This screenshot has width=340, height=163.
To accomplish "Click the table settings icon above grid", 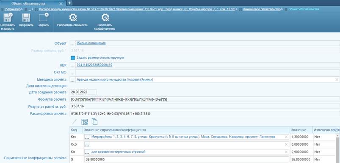I will click(x=84, y=122).
